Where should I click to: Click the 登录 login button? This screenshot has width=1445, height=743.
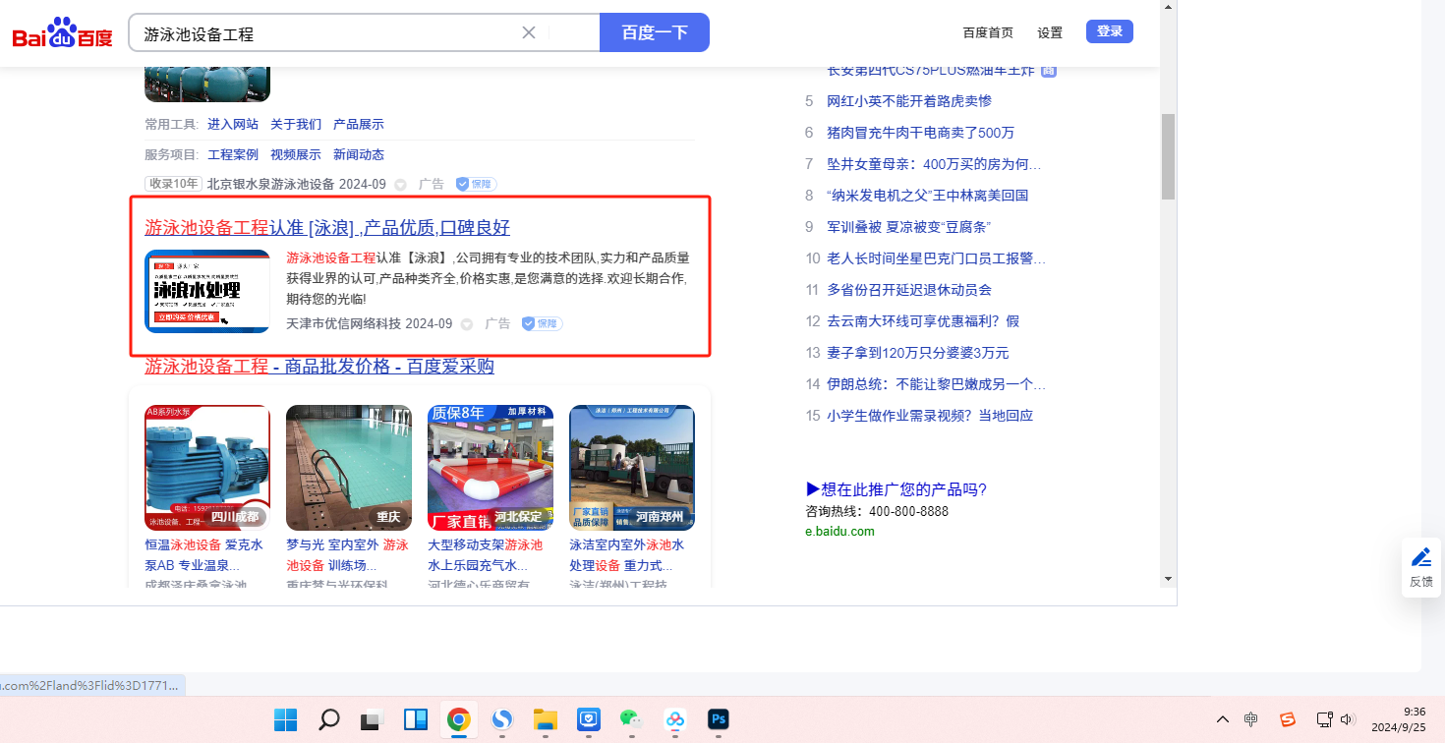(1109, 31)
